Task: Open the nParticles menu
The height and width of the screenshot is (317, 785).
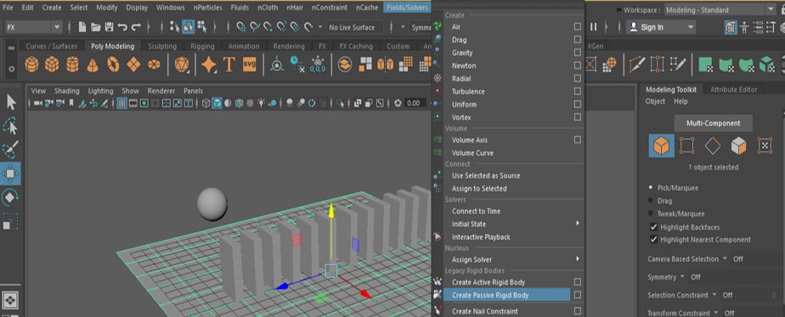Action: pos(208,8)
